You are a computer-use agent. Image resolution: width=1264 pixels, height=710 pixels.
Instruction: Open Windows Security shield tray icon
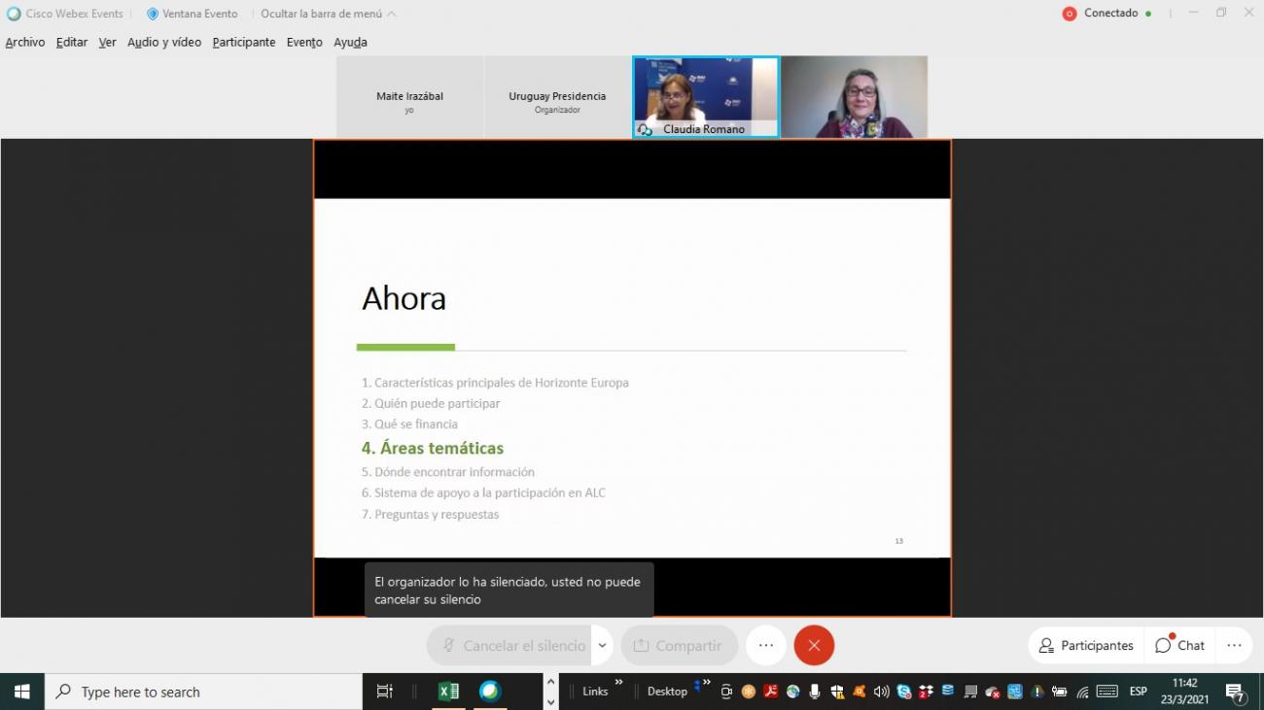[836, 692]
